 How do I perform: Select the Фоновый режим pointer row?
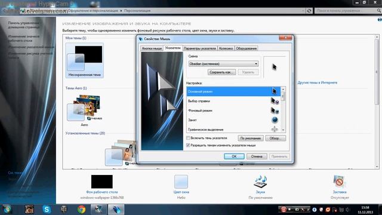(233, 110)
